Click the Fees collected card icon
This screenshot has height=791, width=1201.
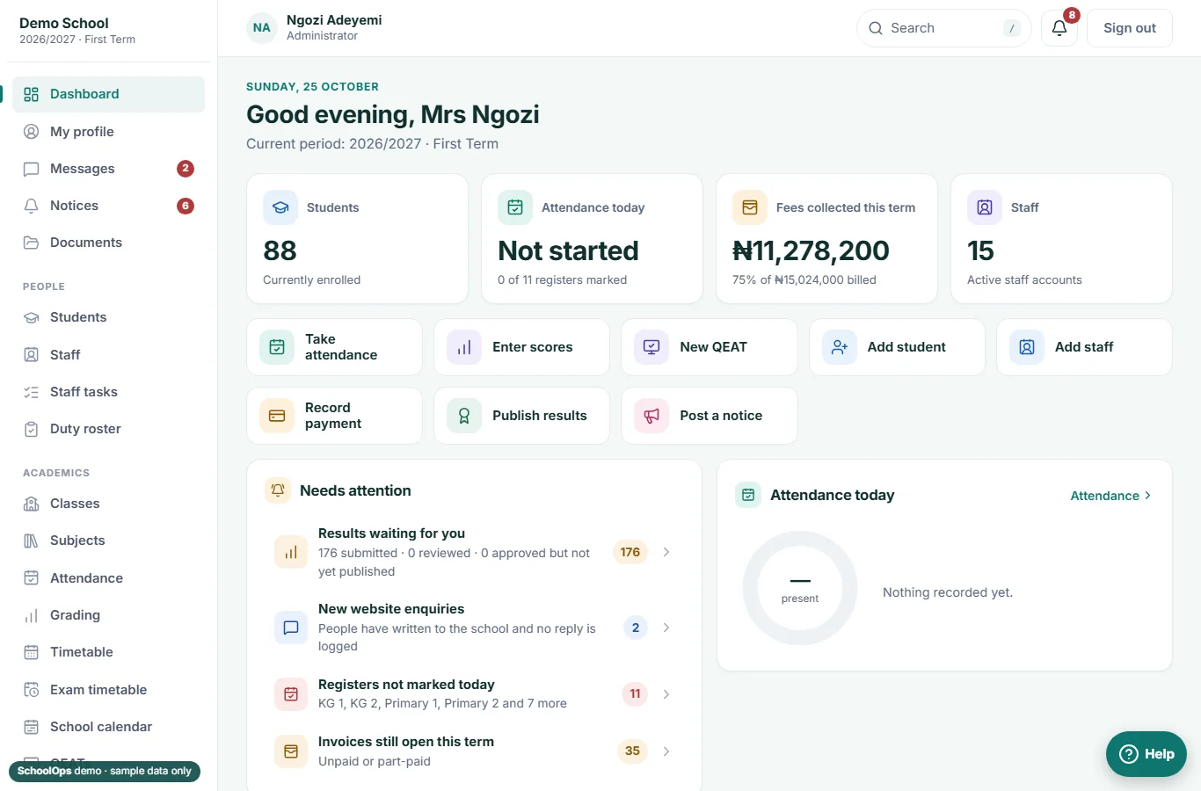point(750,207)
